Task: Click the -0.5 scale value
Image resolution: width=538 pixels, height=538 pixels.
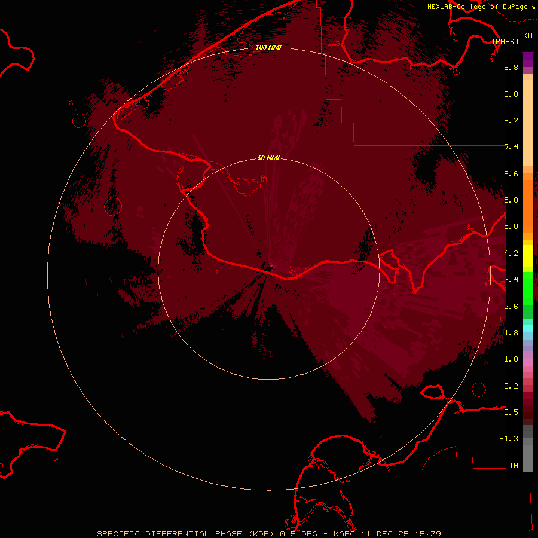Action: (509, 412)
